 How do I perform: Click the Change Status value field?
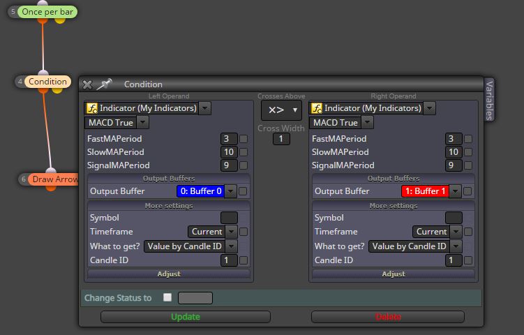coord(195,298)
